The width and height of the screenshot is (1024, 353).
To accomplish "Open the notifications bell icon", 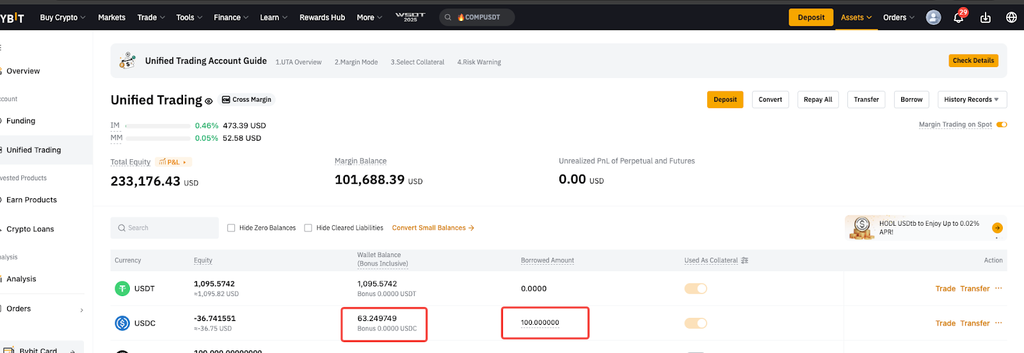I will point(958,18).
